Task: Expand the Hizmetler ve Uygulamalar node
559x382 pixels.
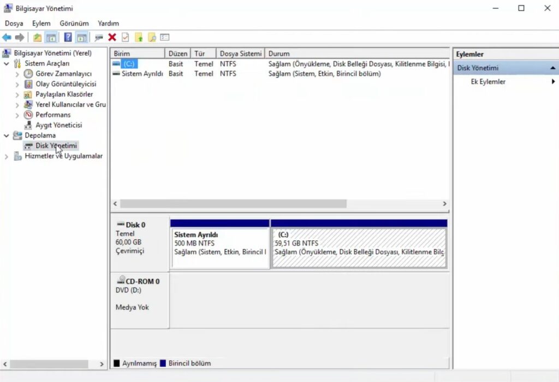Action: [x=7, y=156]
